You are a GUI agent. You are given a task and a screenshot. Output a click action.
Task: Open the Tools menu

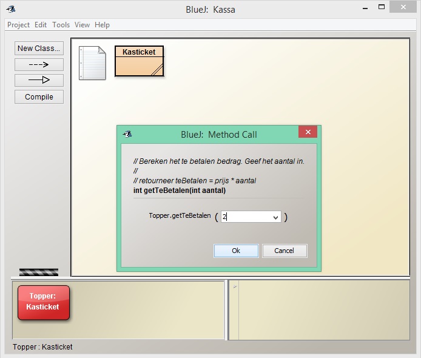click(61, 25)
